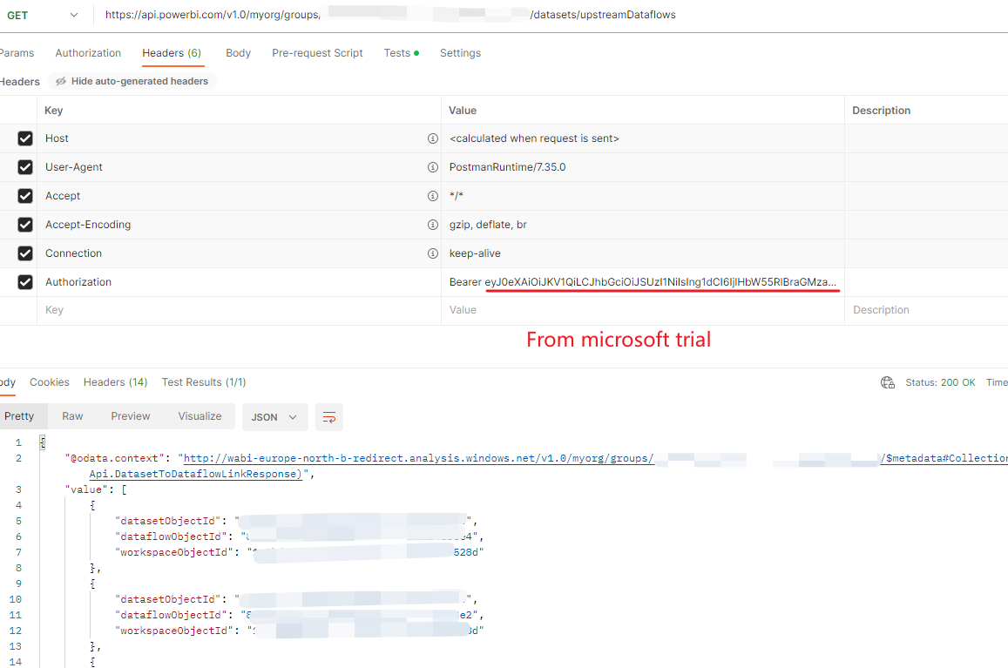This screenshot has height=668, width=1008.
Task: Uncheck the Host header checkbox
Action: (x=25, y=138)
